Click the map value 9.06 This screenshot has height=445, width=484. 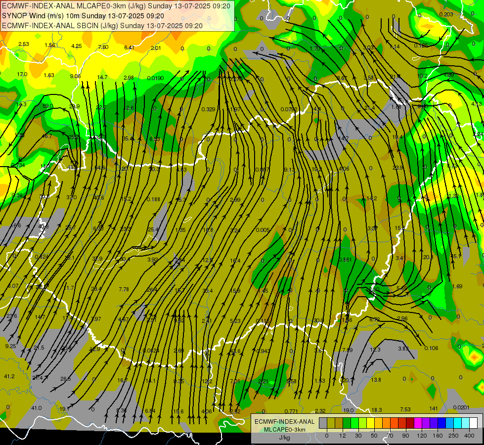pyautogui.click(x=75, y=76)
